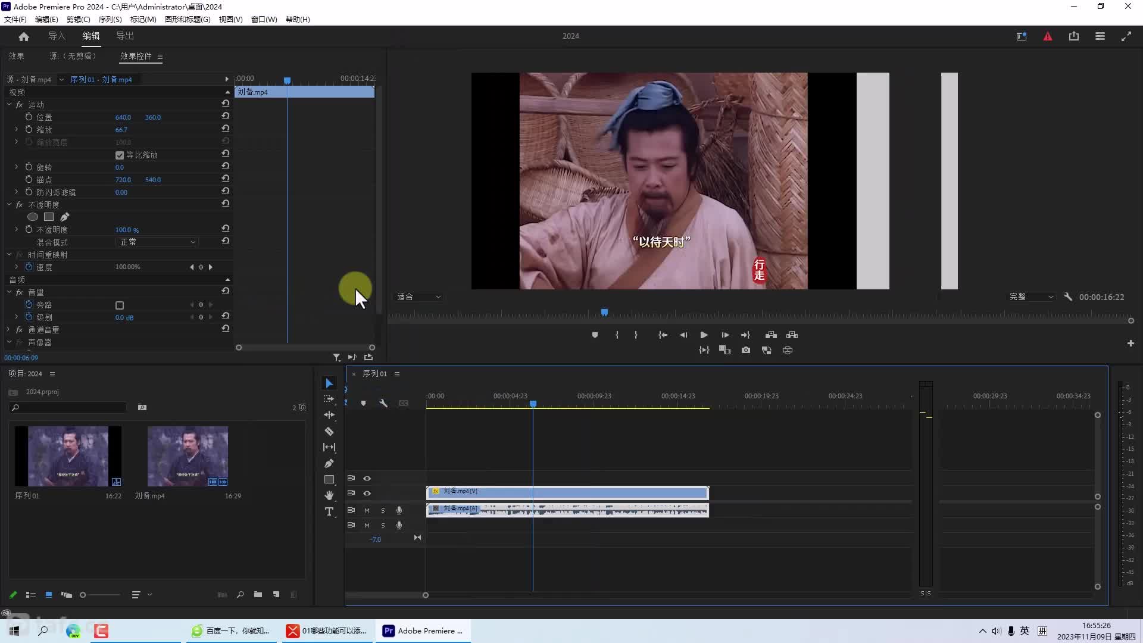Viewport: 1143px width, 643px height.
Task: Click free draw bezier mask pen icon
Action: (65, 217)
